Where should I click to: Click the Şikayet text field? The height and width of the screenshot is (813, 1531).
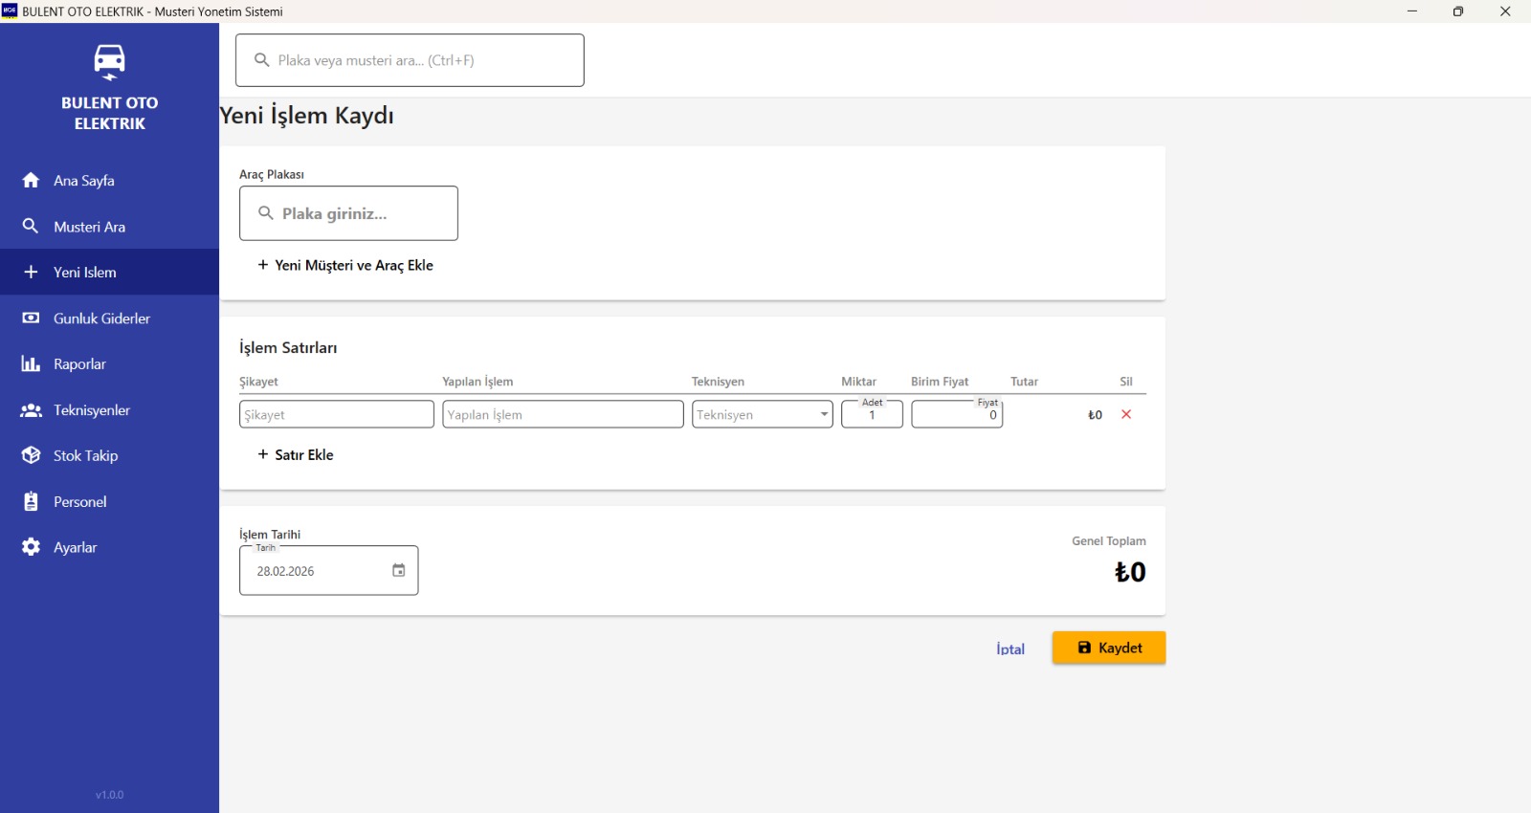336,414
